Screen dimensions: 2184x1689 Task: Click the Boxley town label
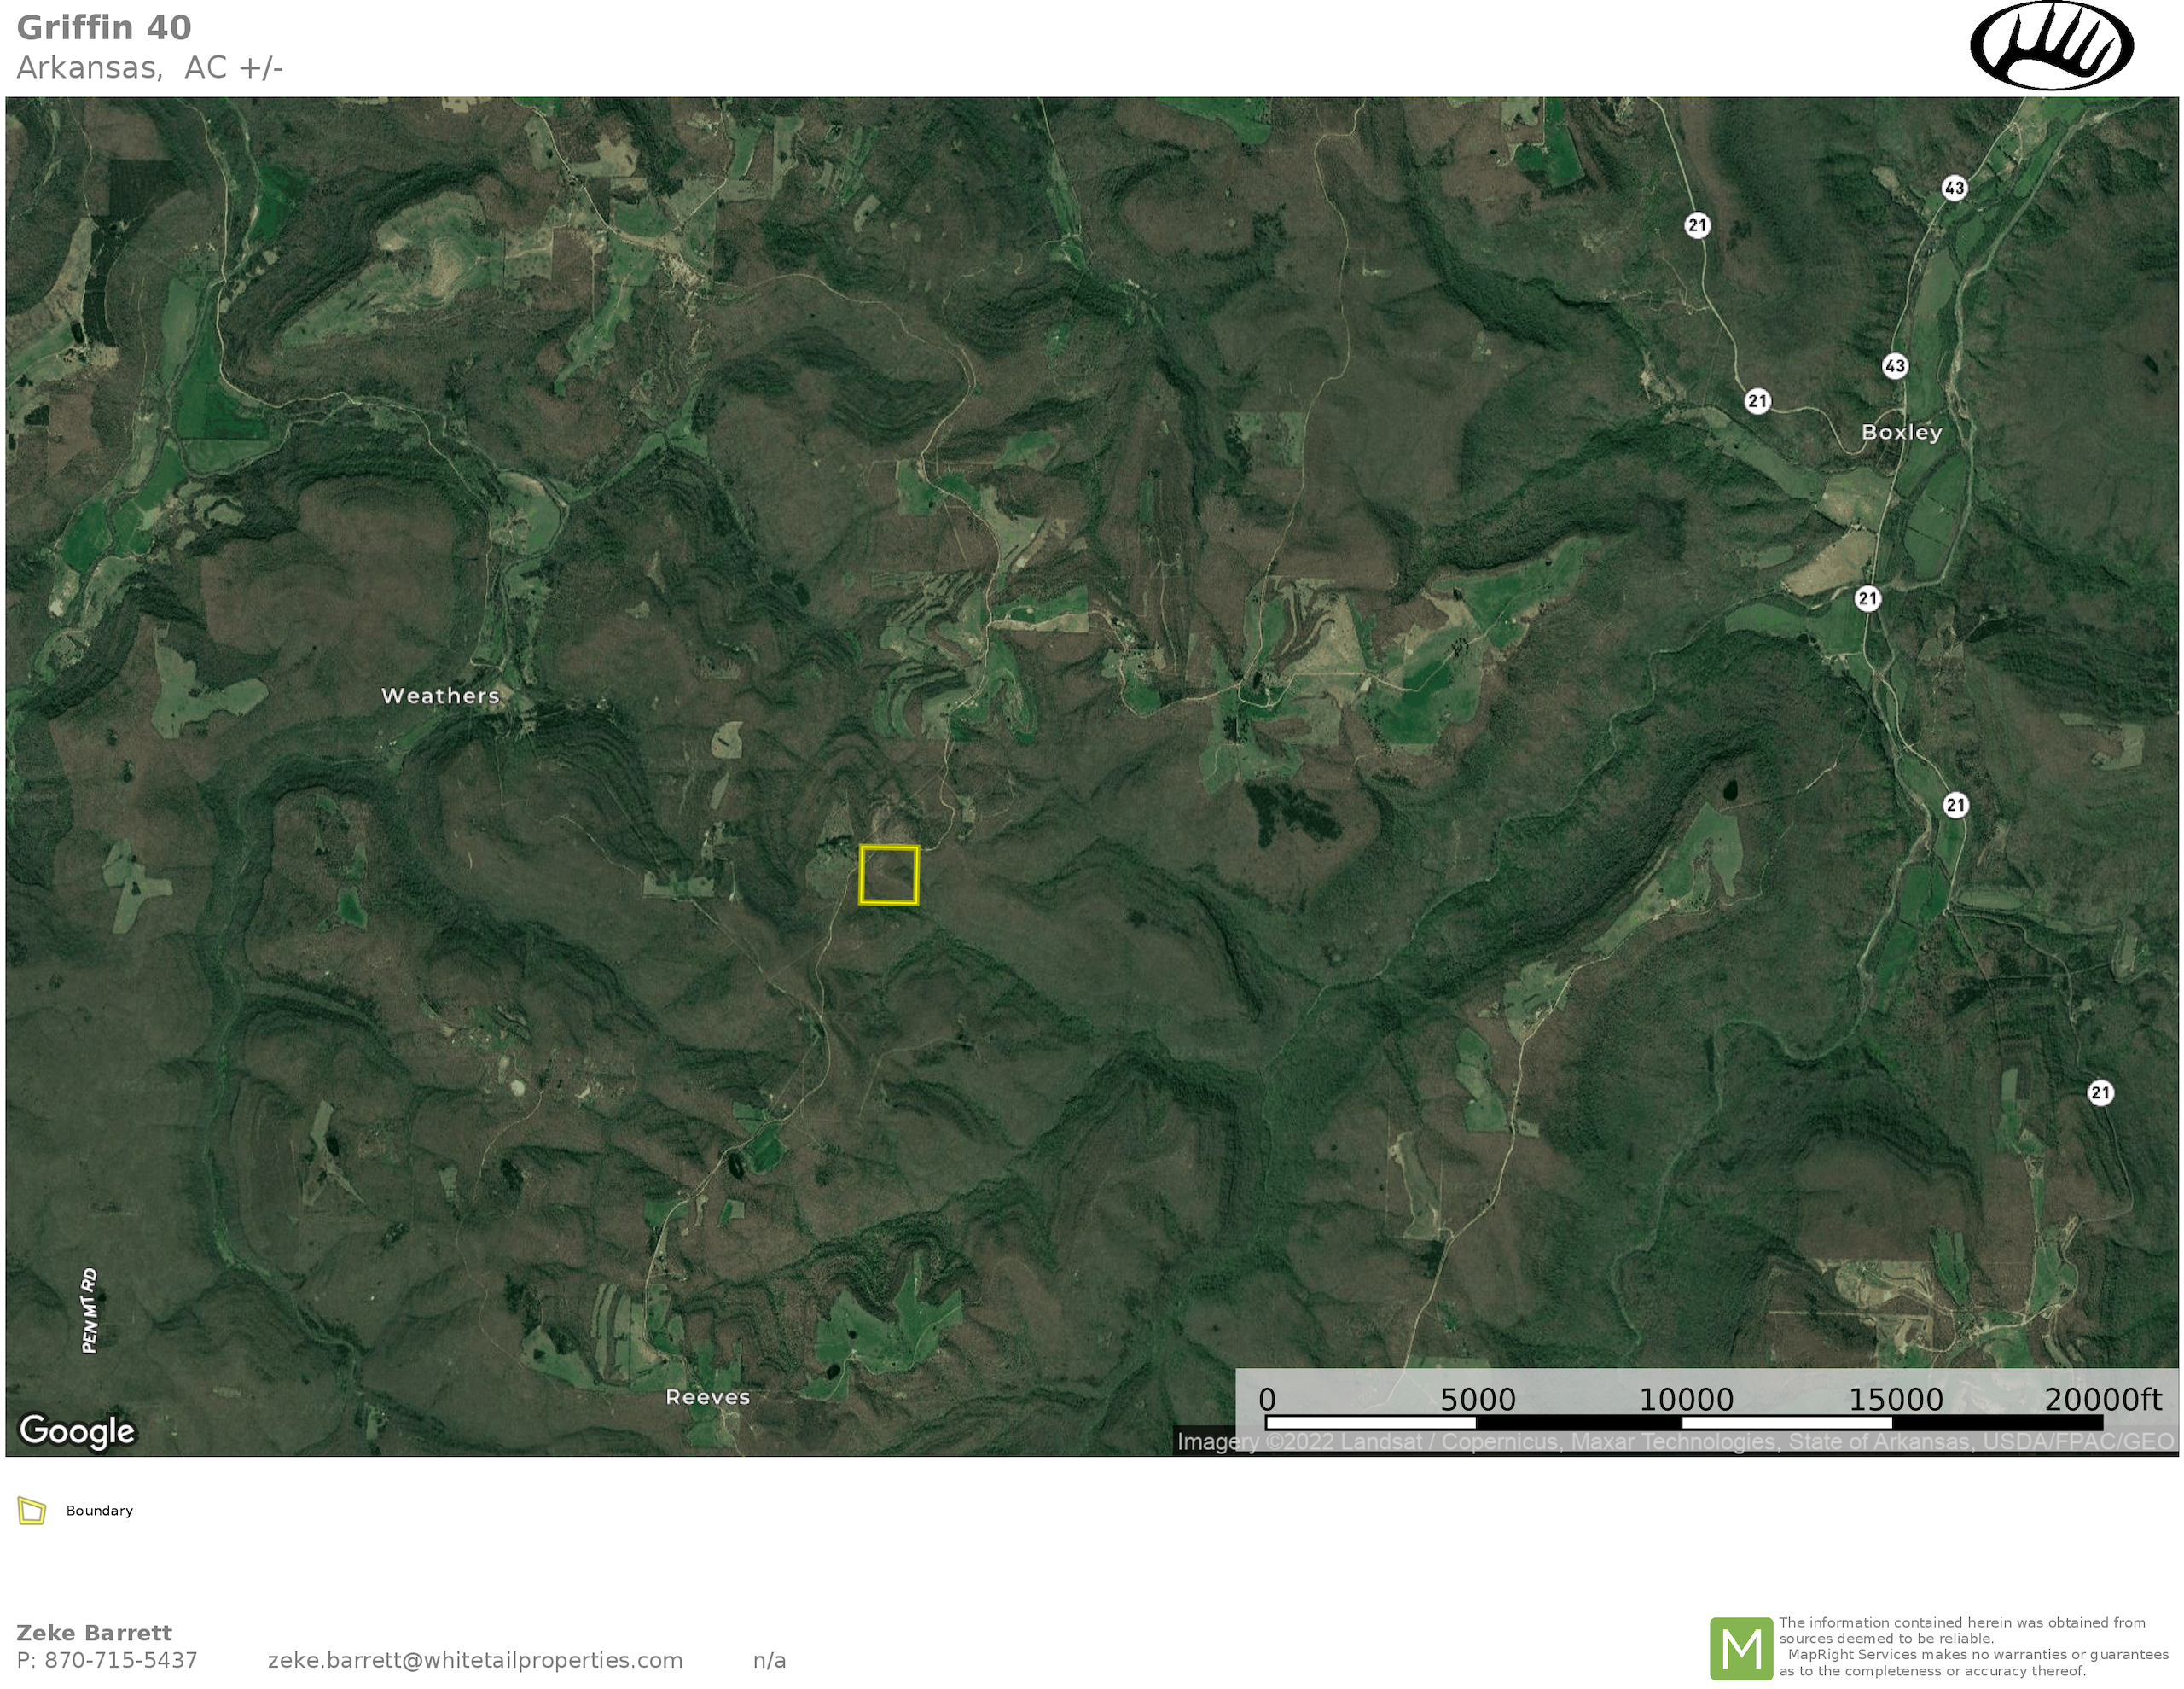tap(1901, 432)
